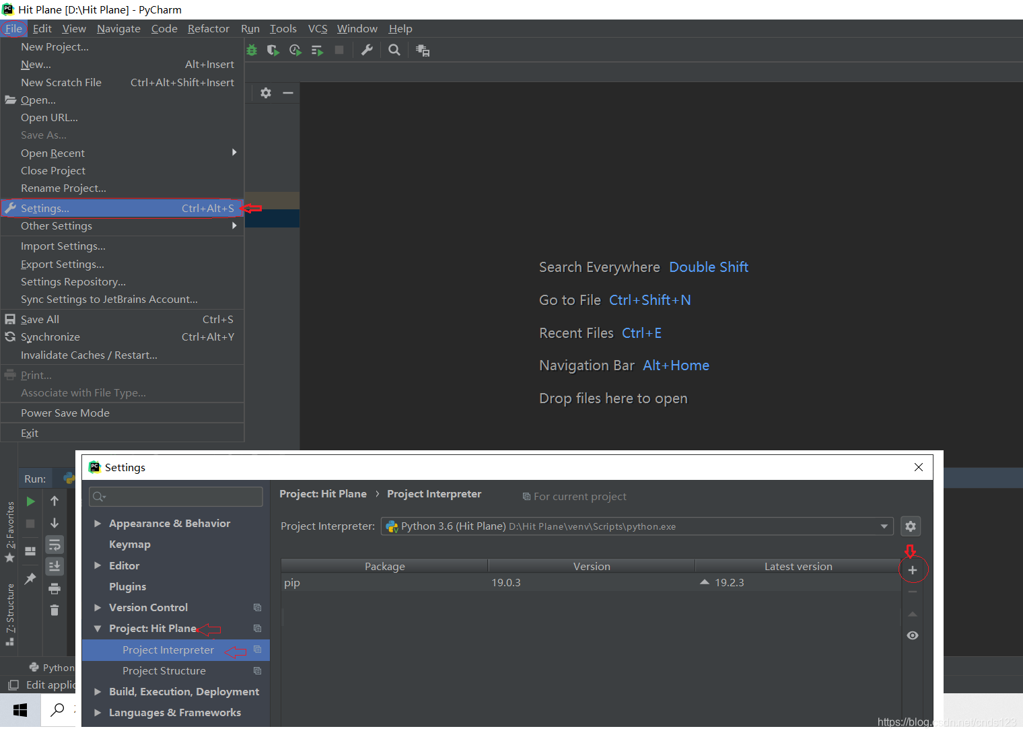
Task: Click the Search Everywhere magnifier icon
Action: tap(394, 50)
